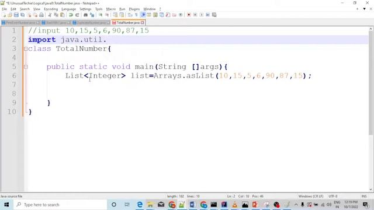
Task: Open the Settings menu
Action: [x=85, y=9]
